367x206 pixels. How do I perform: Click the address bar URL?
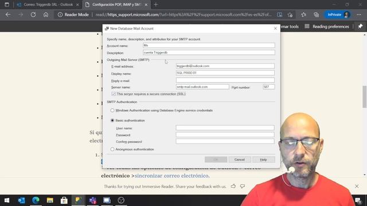(183, 14)
